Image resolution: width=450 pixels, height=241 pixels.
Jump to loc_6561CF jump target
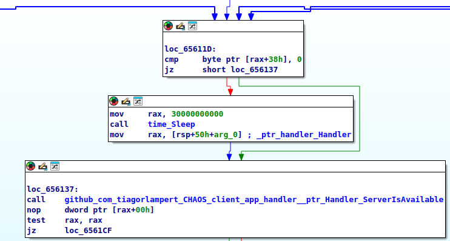pos(89,231)
